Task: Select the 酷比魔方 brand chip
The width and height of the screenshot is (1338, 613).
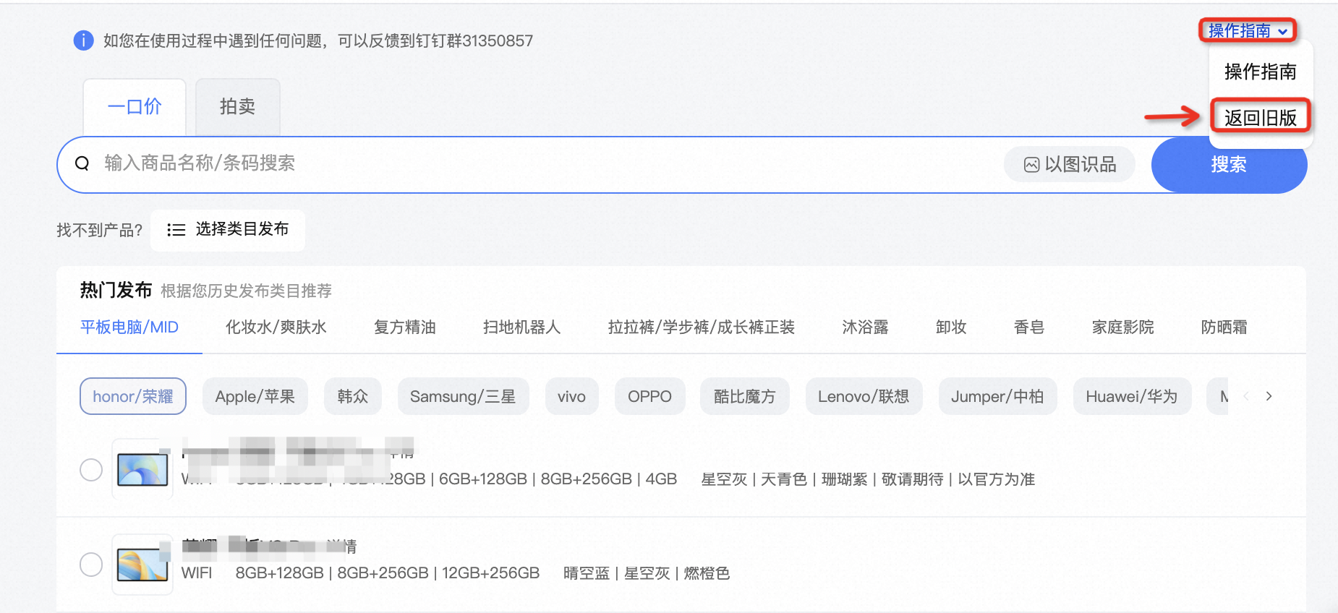Action: 744,396
